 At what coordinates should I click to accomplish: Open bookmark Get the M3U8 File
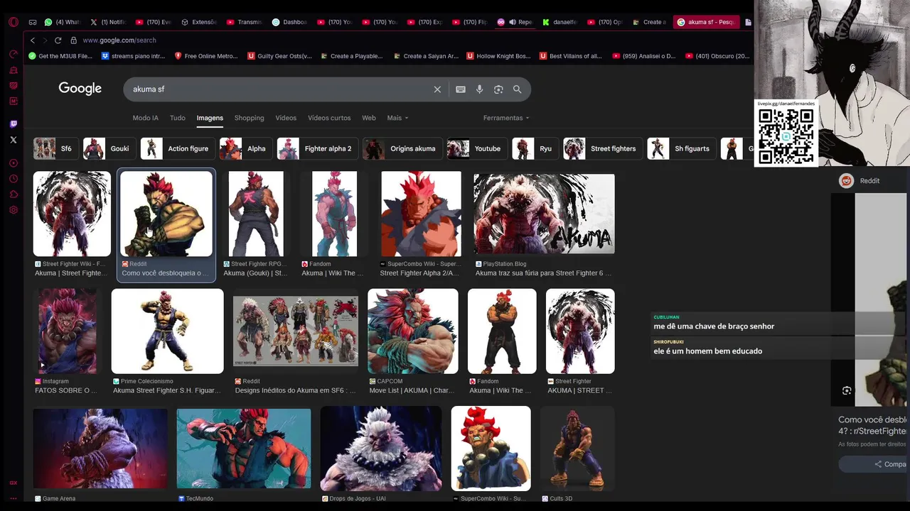pos(60,56)
